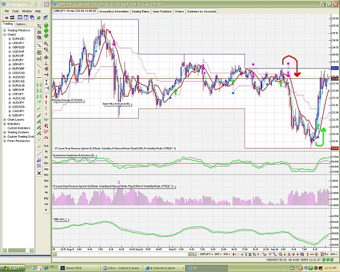Select the blue fan lines tool
Image resolution: width=340 pixels, height=272 pixels.
click(39, 160)
